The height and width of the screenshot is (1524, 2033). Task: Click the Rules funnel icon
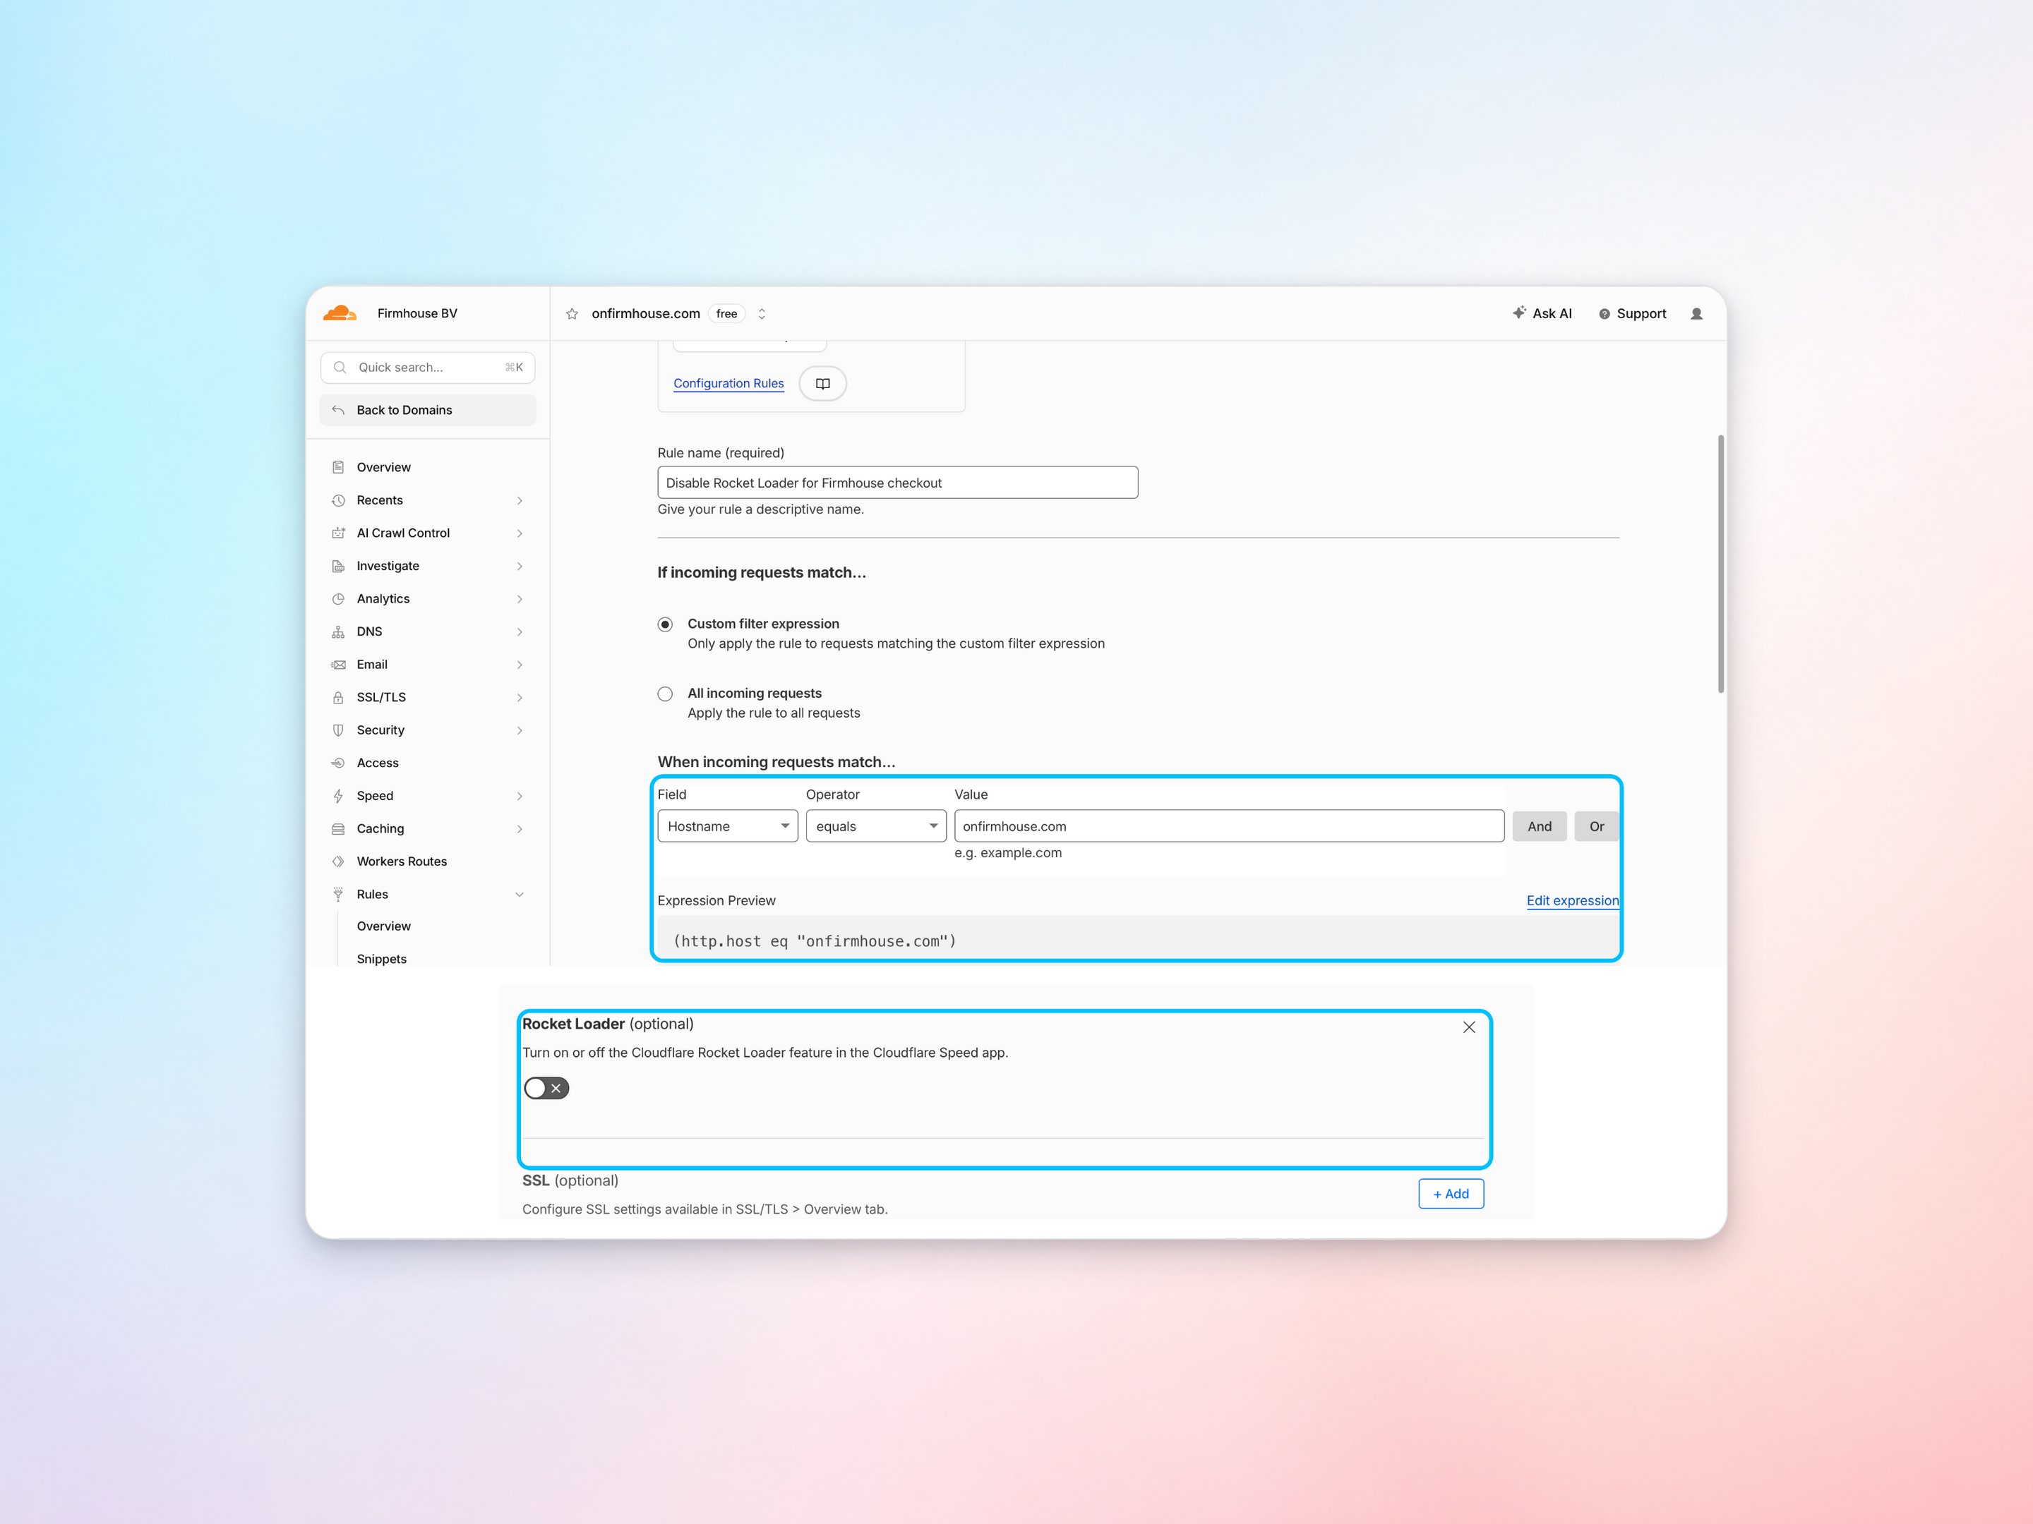click(x=338, y=895)
